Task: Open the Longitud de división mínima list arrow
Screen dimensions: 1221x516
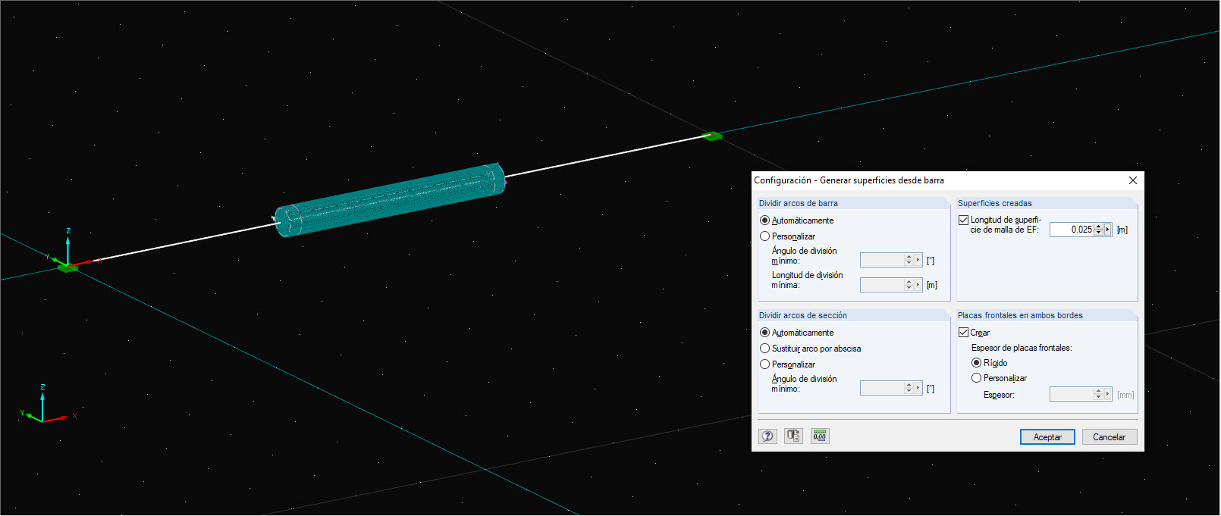Action: 918,285
